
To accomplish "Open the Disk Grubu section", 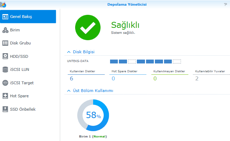I will pos(20,43).
